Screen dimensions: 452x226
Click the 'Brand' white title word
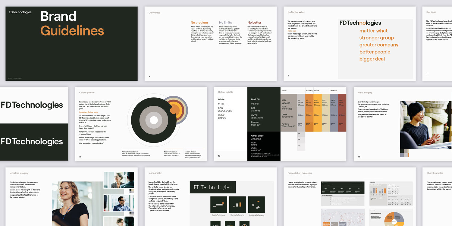pyautogui.click(x=58, y=16)
